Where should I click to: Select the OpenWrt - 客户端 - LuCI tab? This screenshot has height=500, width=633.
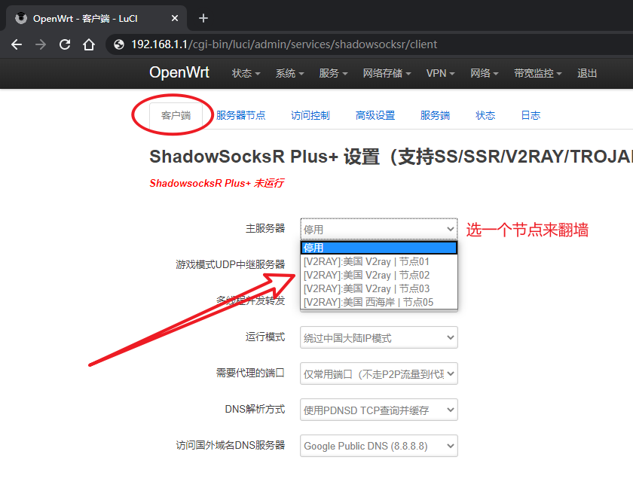coord(96,18)
